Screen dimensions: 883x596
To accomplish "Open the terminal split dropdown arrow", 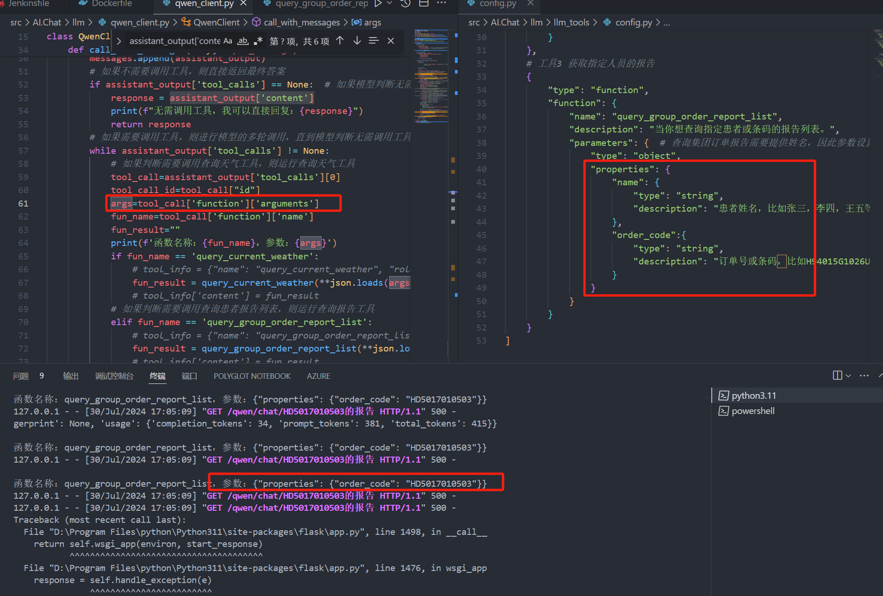I will 848,376.
